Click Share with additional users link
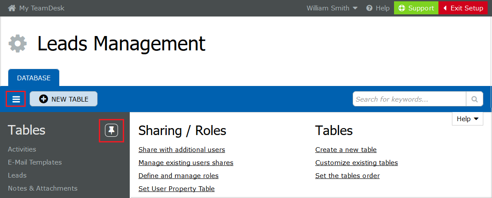Screen dimensions: 492x198 [182, 149]
